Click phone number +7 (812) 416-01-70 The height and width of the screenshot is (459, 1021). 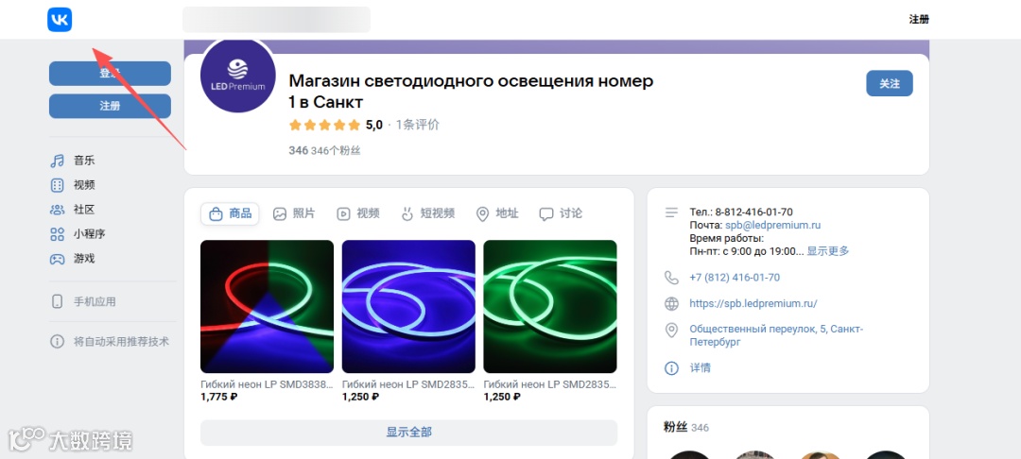[x=735, y=278]
